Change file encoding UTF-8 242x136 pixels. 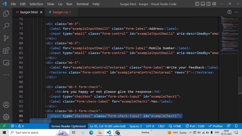pyautogui.click(x=150, y=126)
